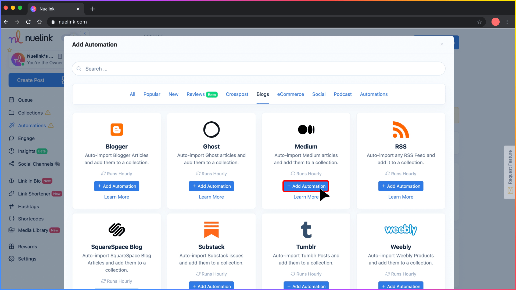Click the Nuelink workspace avatar

18,59
